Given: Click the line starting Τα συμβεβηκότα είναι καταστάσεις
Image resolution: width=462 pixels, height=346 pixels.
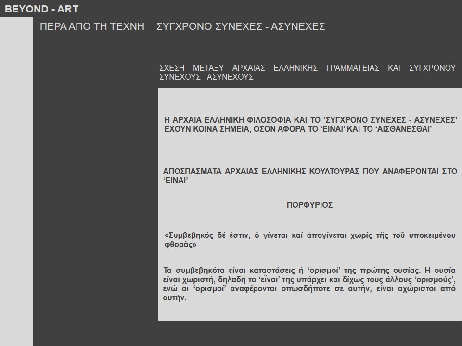Looking at the screenshot, I should tap(310, 270).
